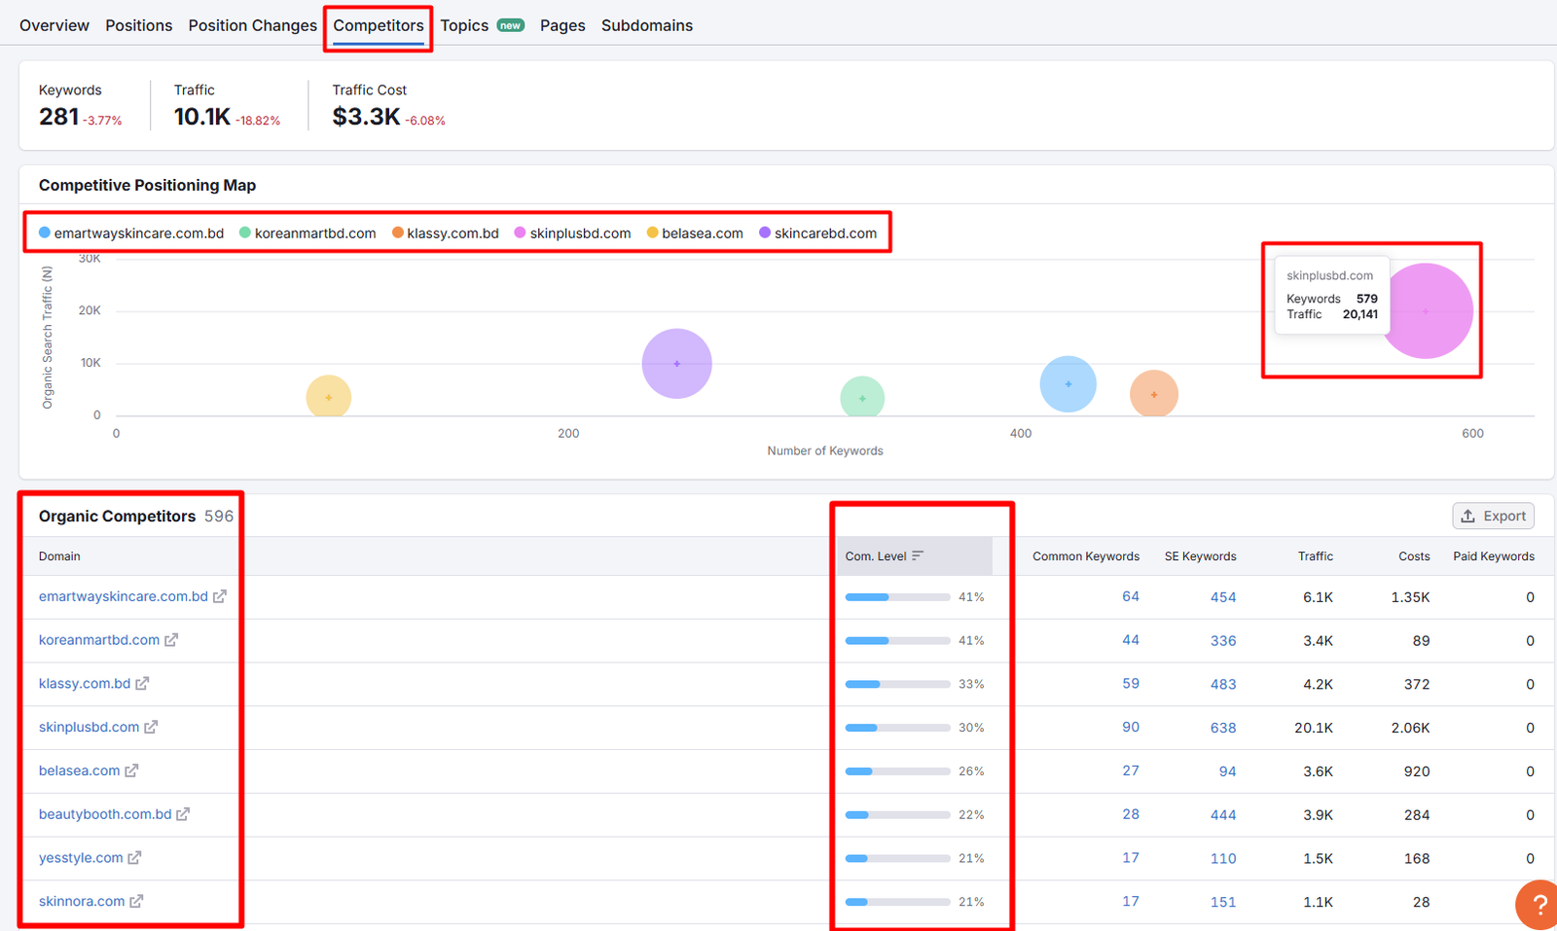Click the yellow belasea.com bubble
This screenshot has width=1557, height=931.
(329, 397)
